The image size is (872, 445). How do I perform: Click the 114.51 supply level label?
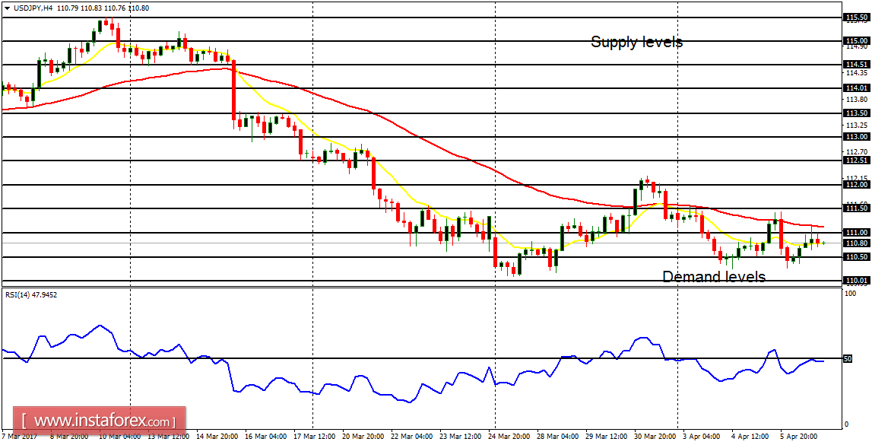[x=858, y=64]
